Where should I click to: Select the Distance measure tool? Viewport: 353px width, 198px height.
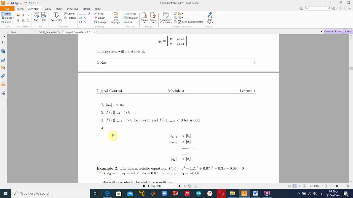[x=130, y=14]
